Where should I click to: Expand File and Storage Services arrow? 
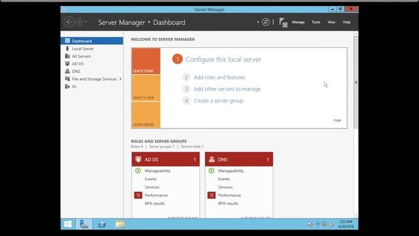pos(120,79)
